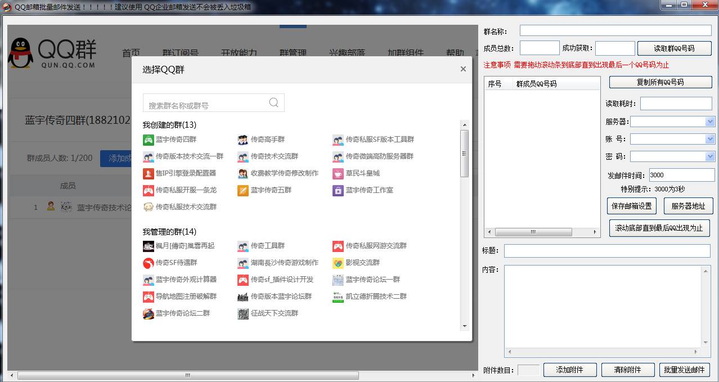Click the 影视交流群 heart icon
Viewport: 719px width, 382px height.
(x=338, y=263)
